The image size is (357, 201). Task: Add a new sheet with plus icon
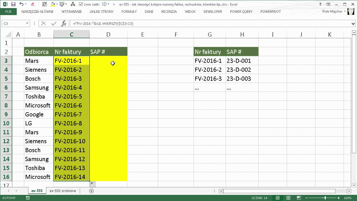click(91, 191)
